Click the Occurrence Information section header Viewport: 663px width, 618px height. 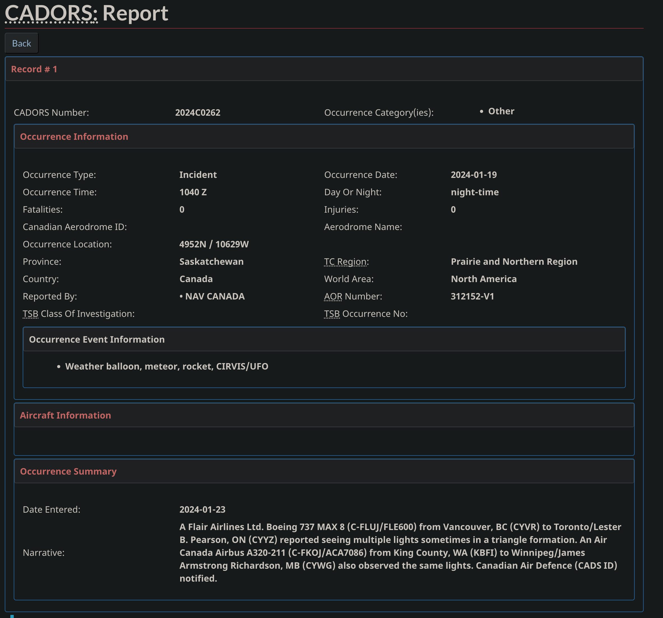[74, 137]
